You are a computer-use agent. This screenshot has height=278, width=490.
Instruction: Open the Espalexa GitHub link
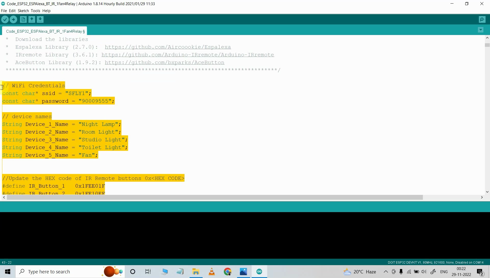tap(168, 47)
